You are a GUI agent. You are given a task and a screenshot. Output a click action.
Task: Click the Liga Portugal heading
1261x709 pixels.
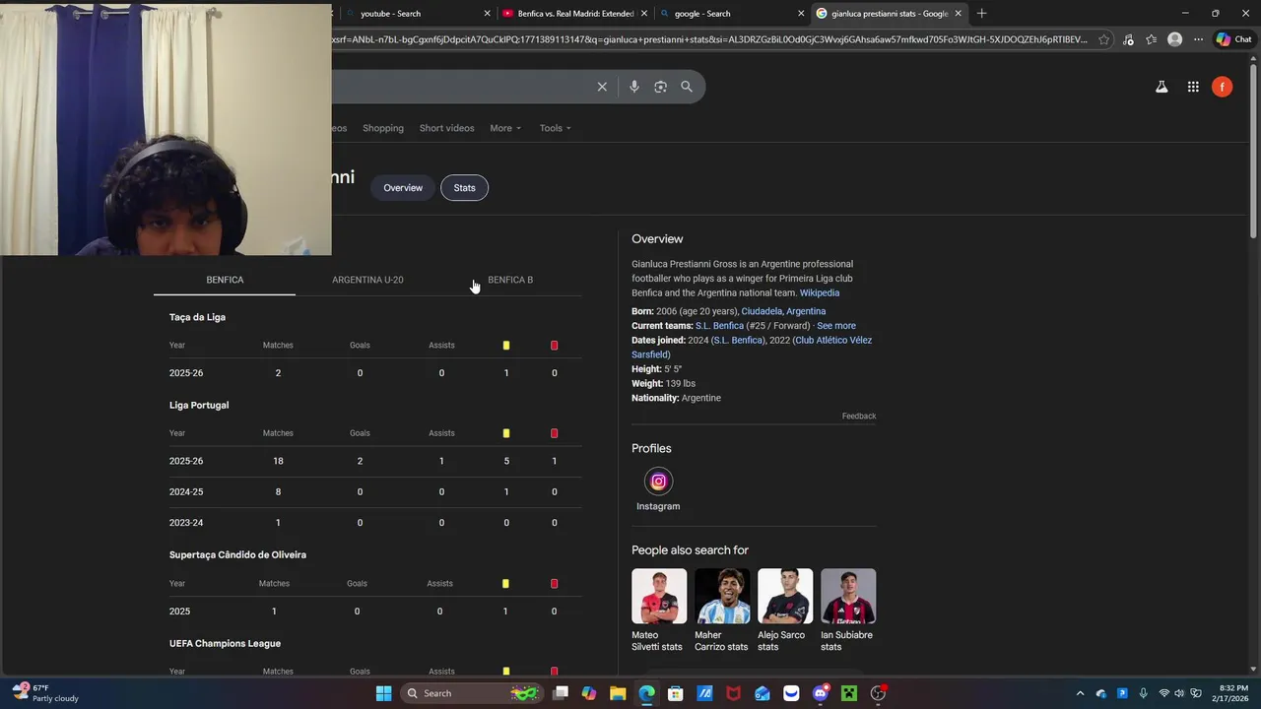pos(199,405)
